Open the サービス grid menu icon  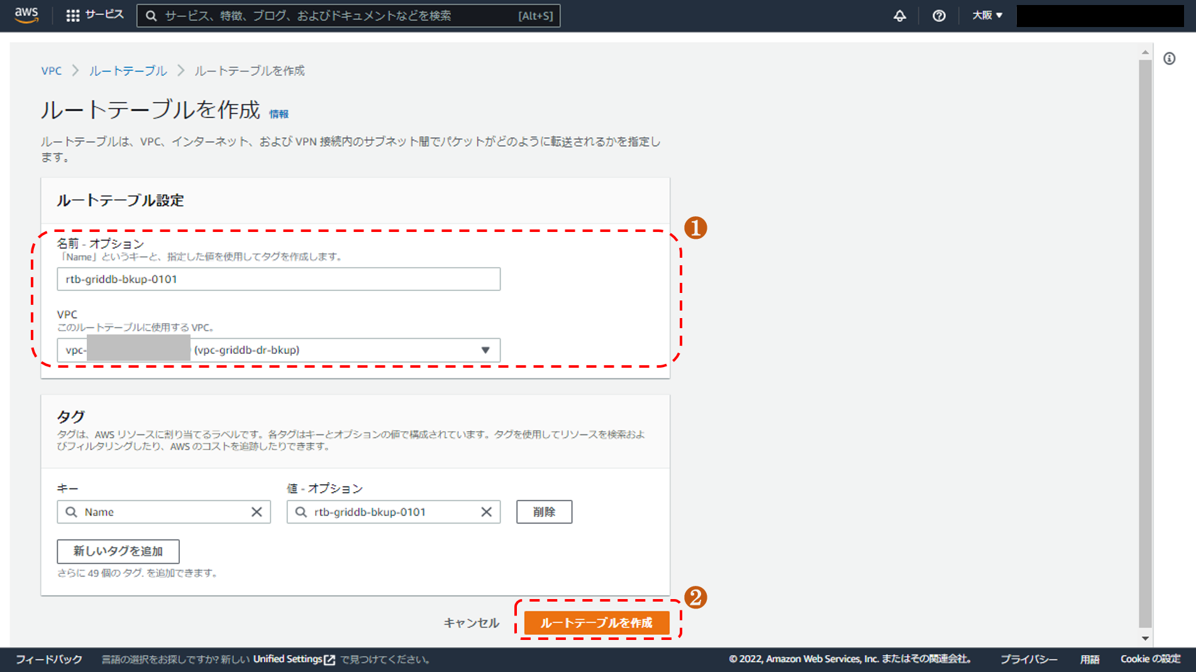(x=73, y=16)
